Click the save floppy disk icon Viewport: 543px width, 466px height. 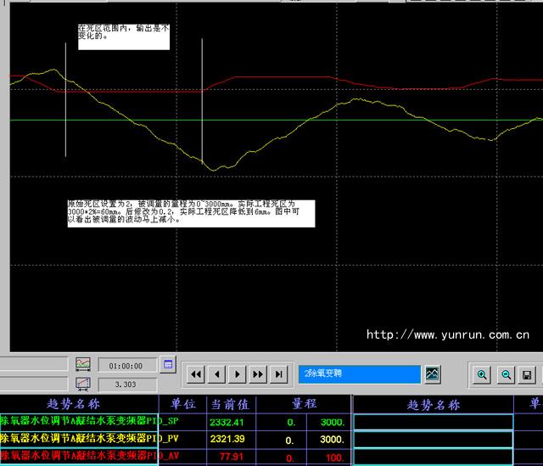[527, 374]
